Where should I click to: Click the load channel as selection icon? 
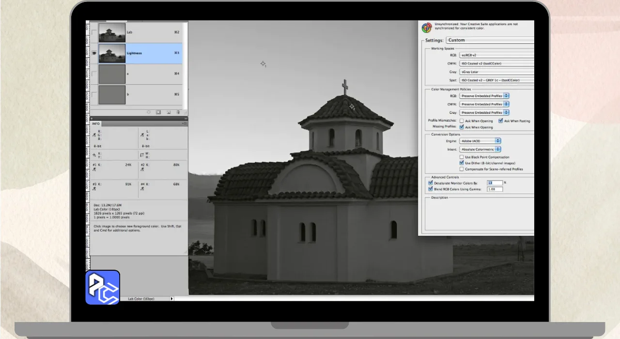pos(149,112)
